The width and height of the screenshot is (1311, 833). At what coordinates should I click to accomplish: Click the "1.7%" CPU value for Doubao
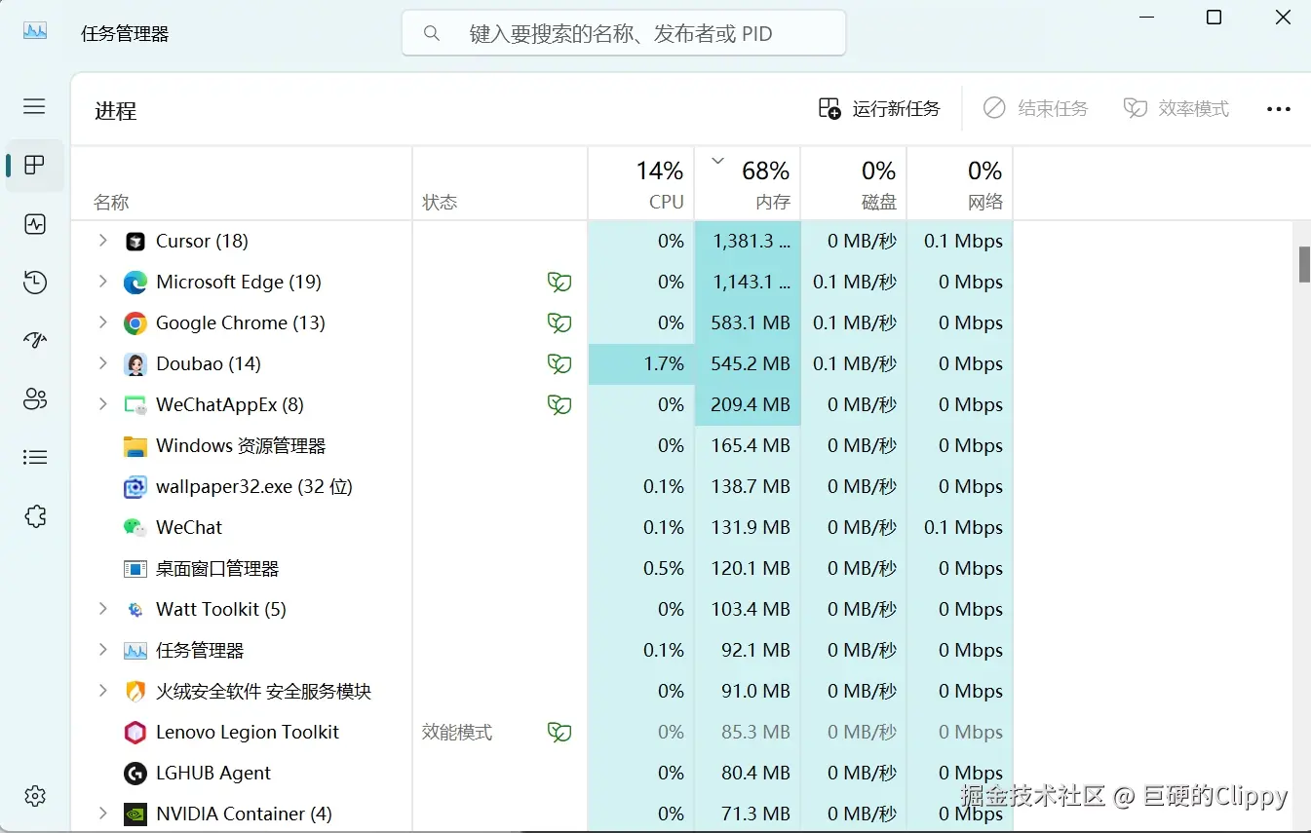click(x=664, y=364)
